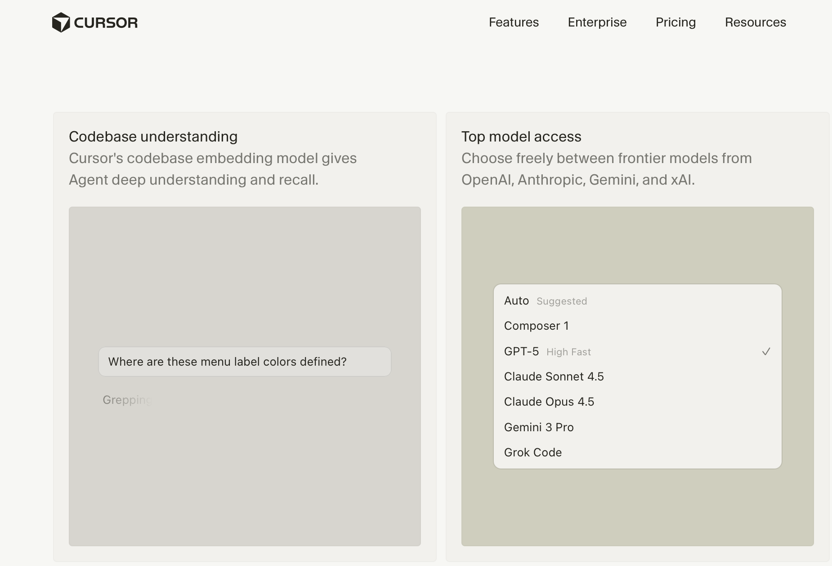The image size is (832, 566).
Task: Click the frontier models description text
Action: (x=607, y=169)
